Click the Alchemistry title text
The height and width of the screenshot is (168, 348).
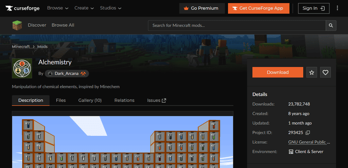tap(55, 62)
